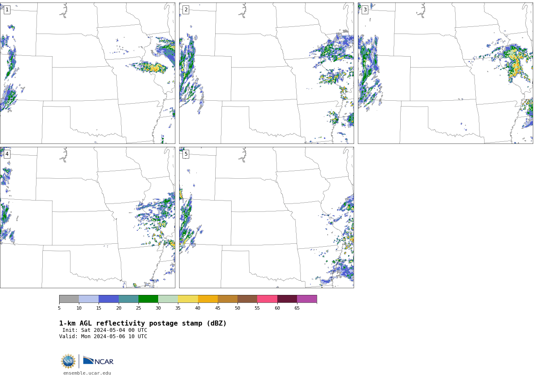
Task: Select the teal 20-25 dBZ swatch
Action: (x=128, y=299)
